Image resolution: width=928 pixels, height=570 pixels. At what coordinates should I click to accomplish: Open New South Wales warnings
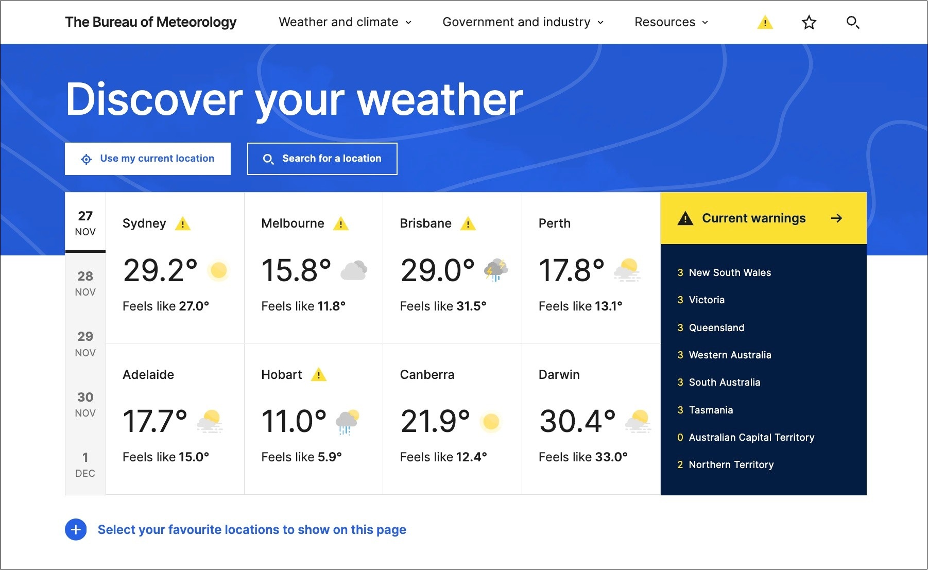(x=730, y=272)
